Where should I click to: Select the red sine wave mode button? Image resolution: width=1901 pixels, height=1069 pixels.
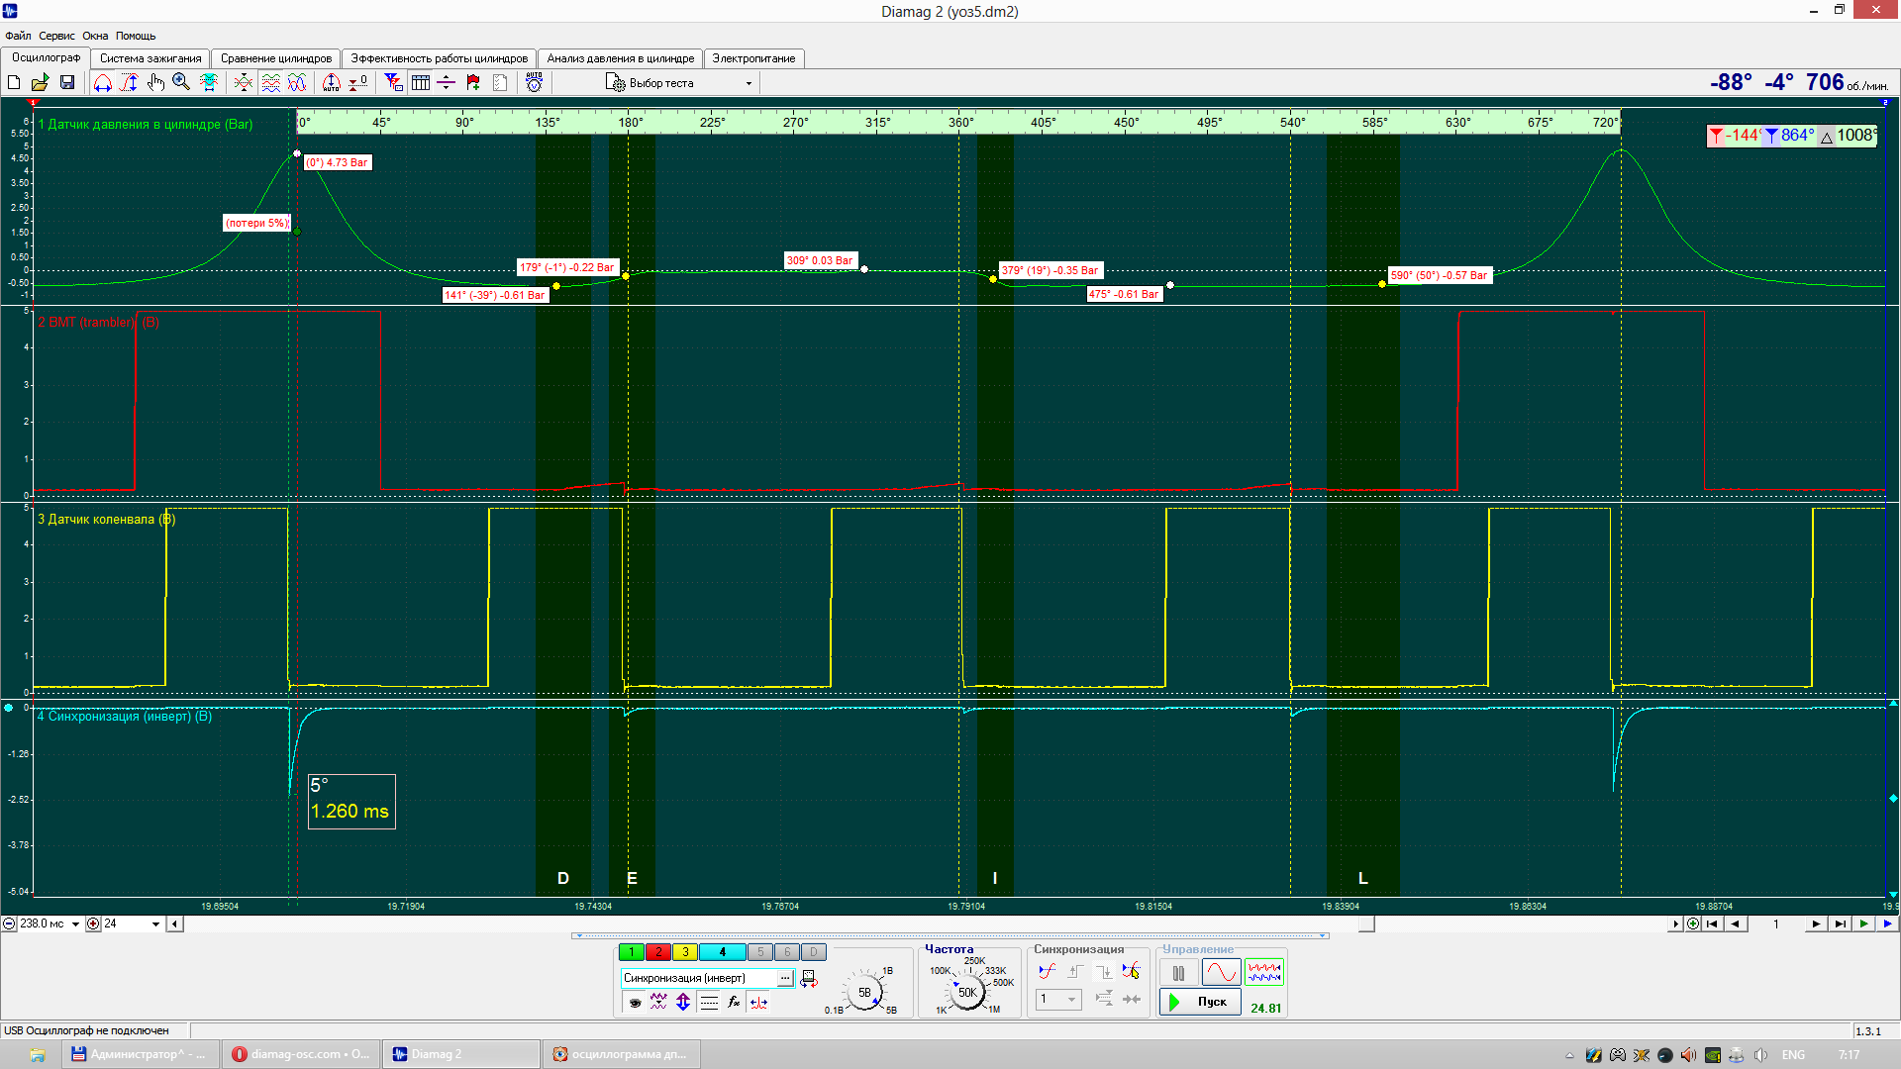point(1221,973)
